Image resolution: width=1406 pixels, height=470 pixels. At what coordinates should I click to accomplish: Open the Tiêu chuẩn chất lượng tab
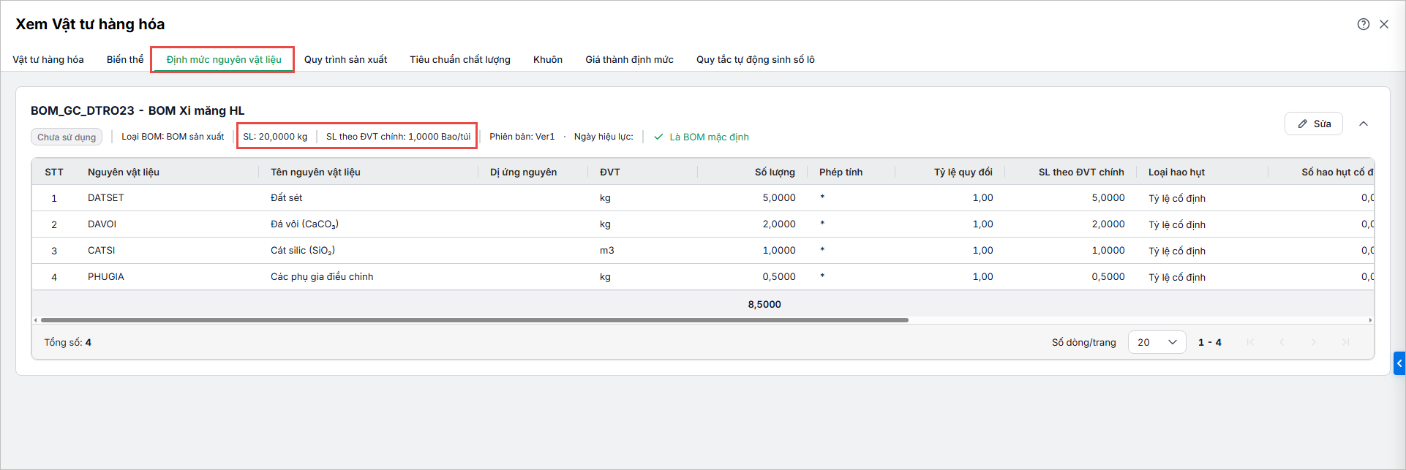pos(460,59)
